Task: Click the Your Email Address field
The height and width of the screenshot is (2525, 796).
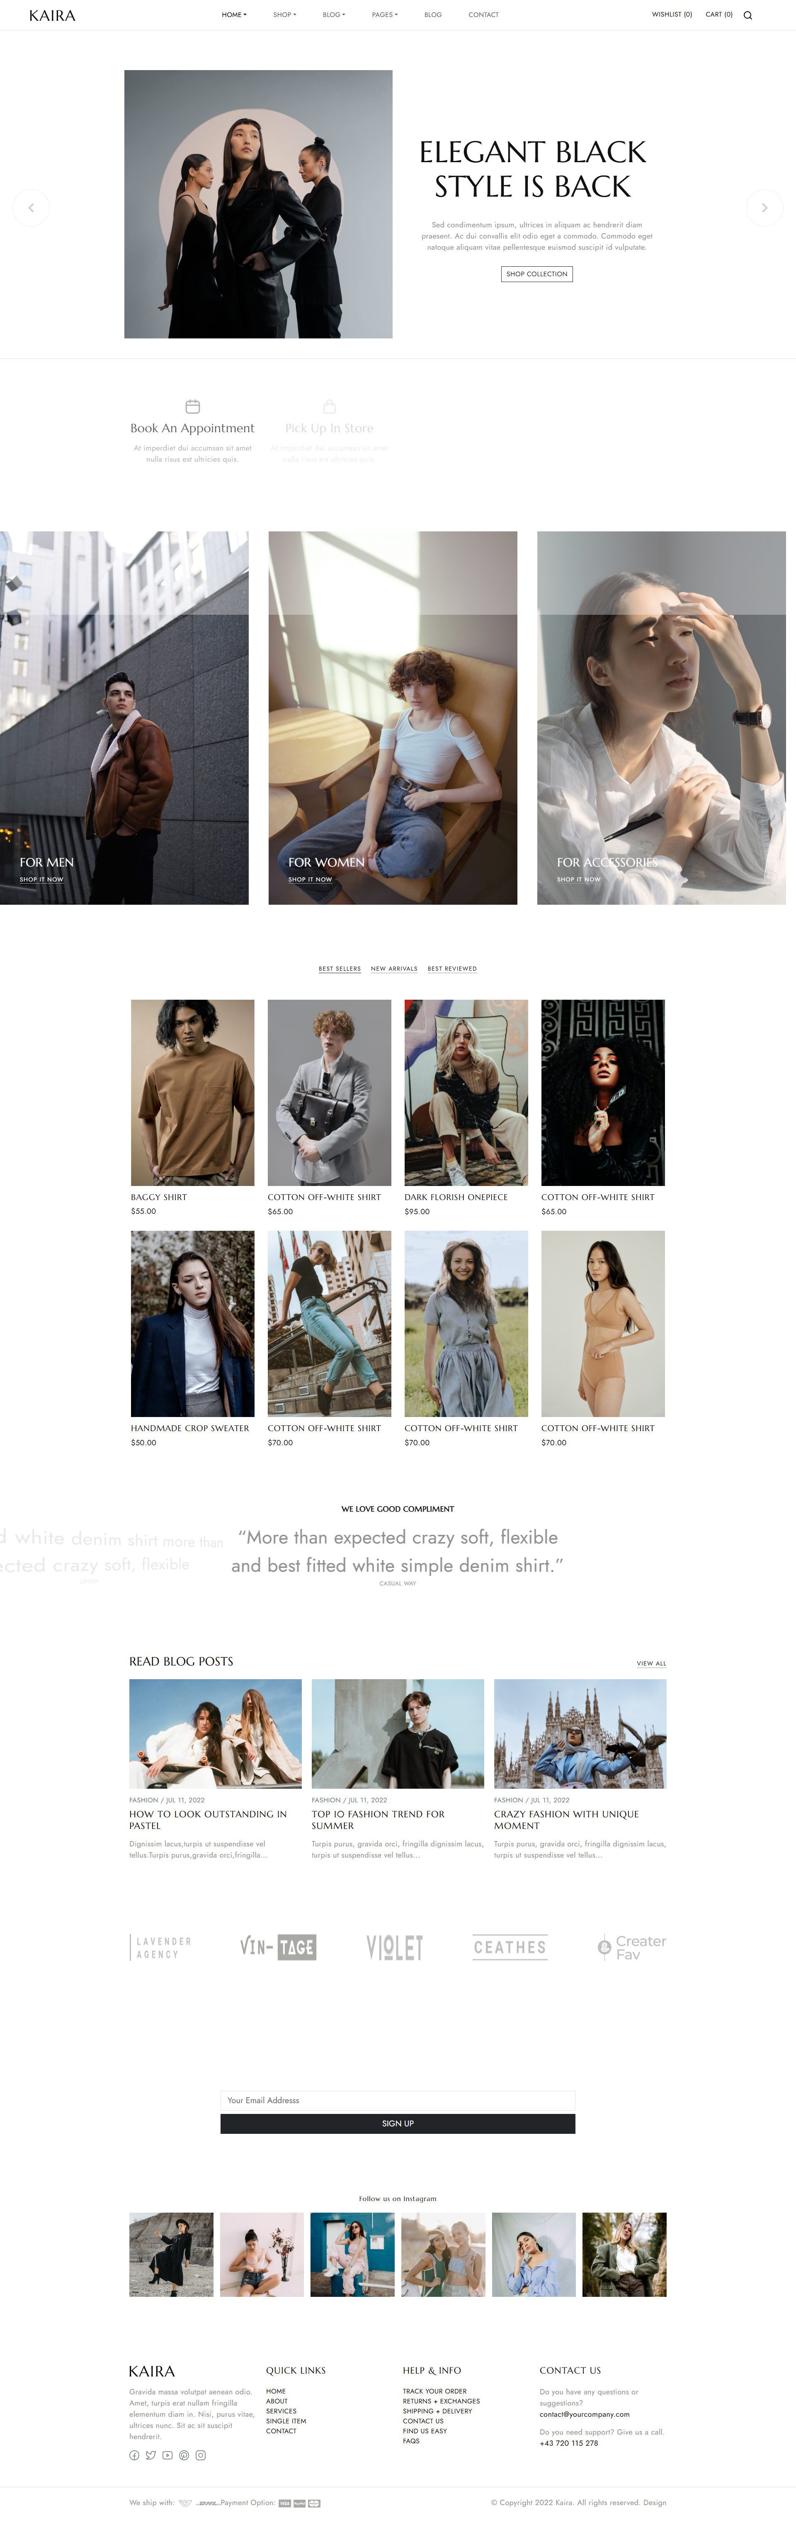Action: pos(398,2099)
